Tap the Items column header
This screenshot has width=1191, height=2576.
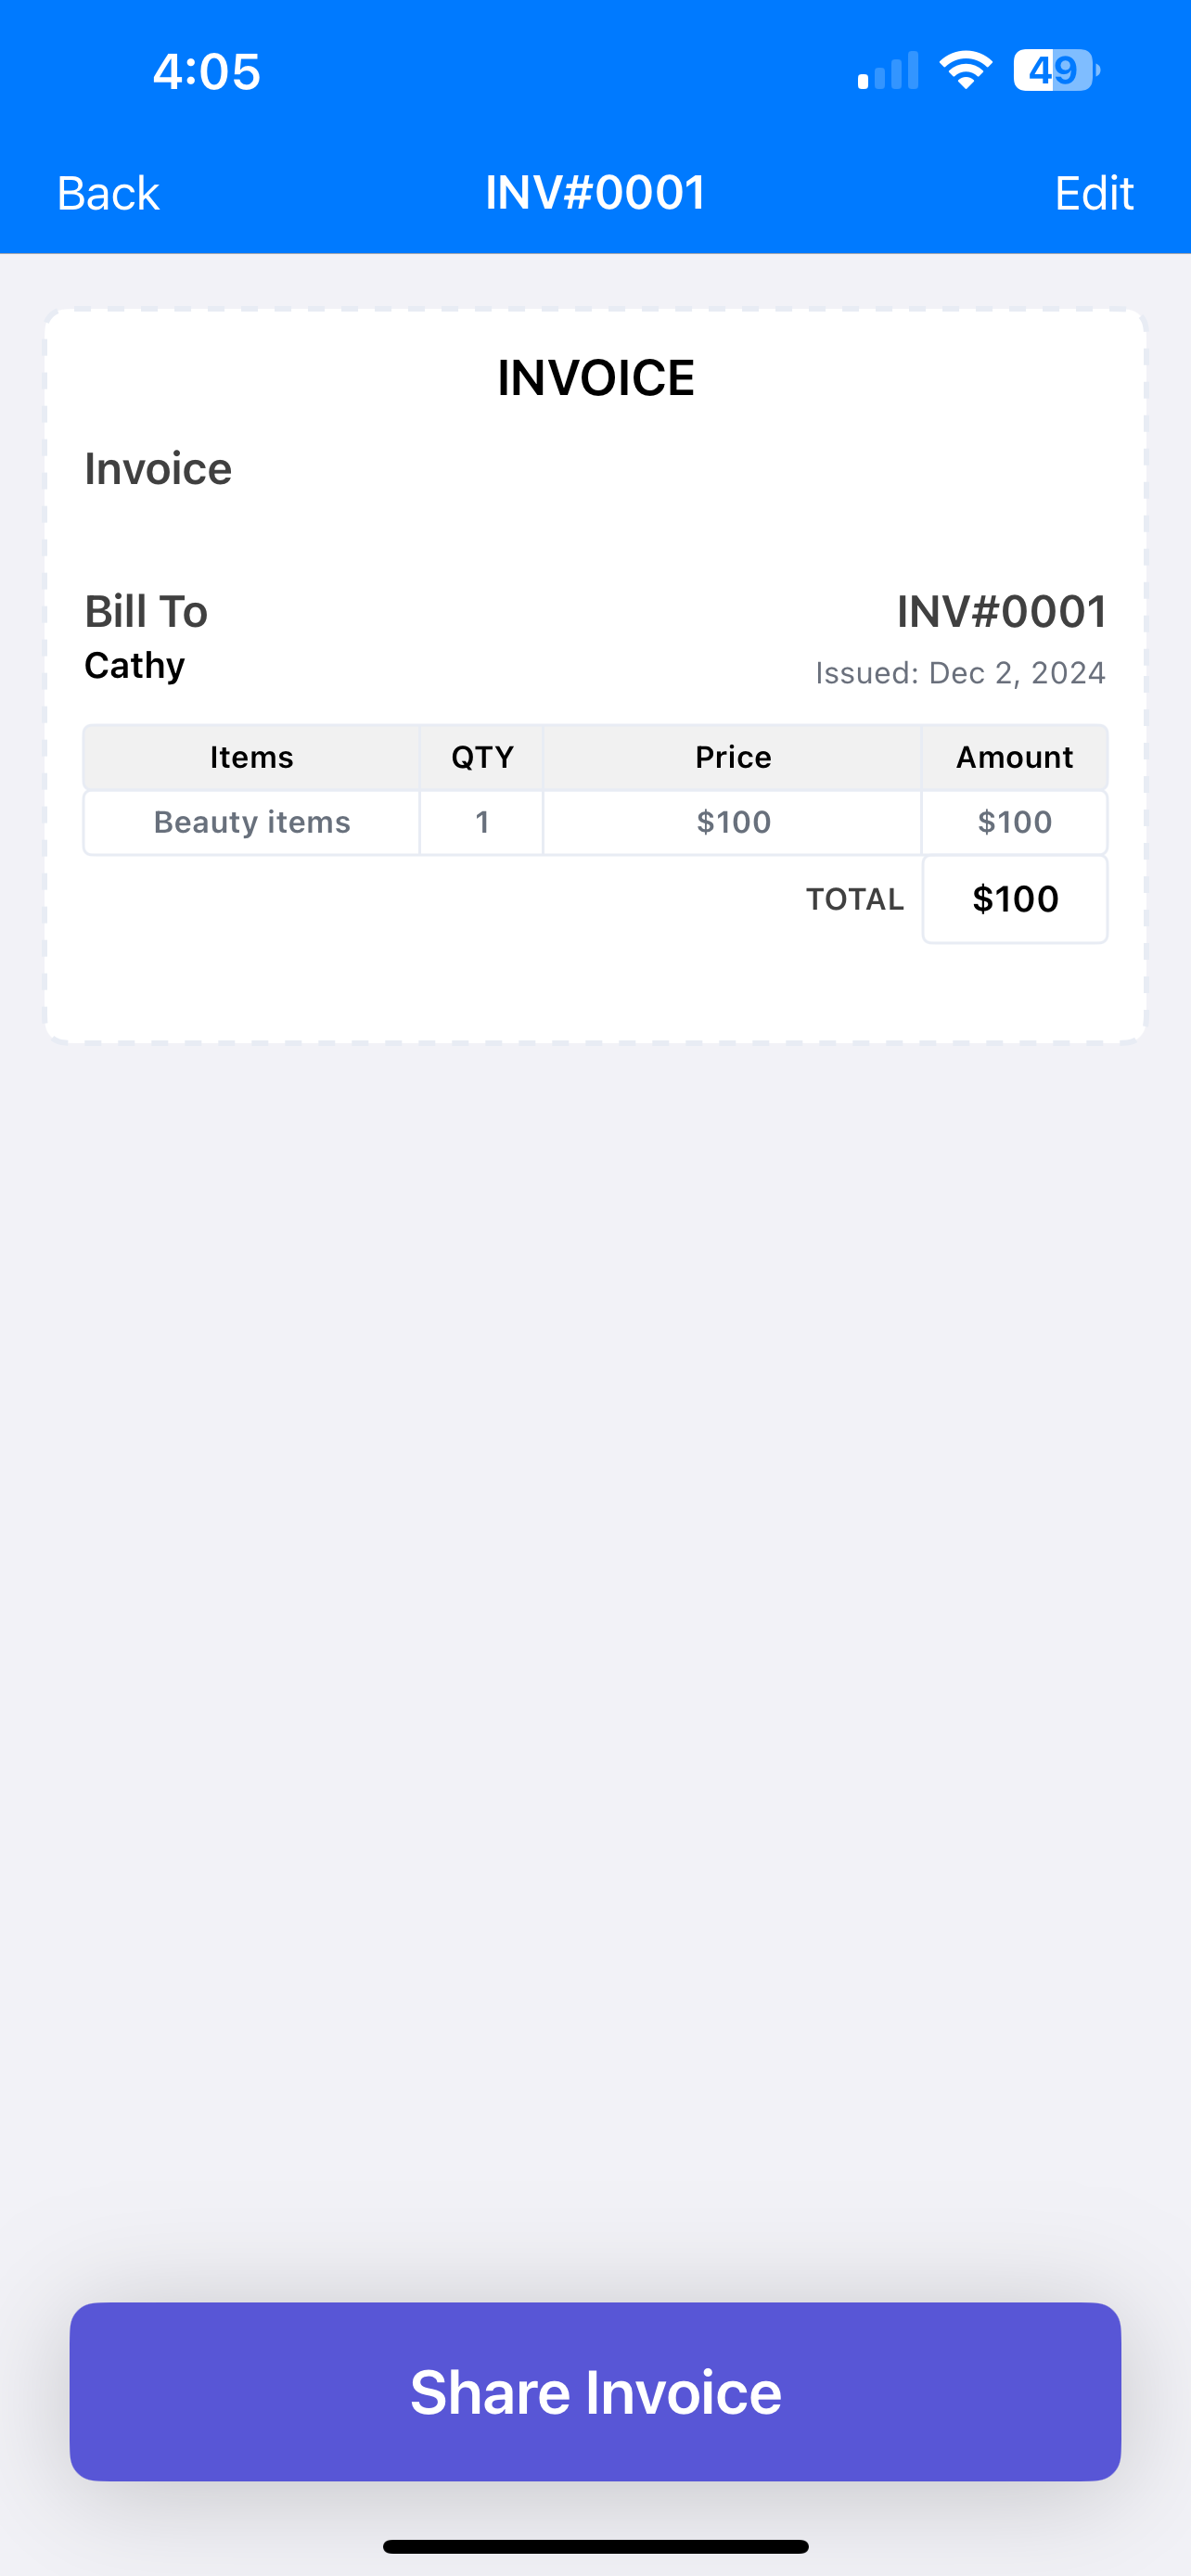[x=252, y=757]
